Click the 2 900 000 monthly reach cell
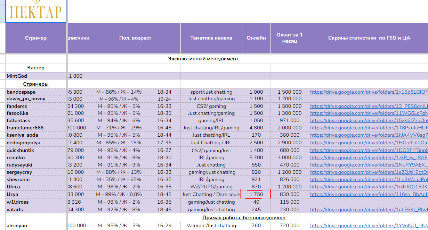428x230 pixels. (290, 143)
